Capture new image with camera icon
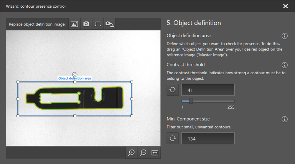The height and width of the screenshot is (164, 295). click(x=86, y=24)
